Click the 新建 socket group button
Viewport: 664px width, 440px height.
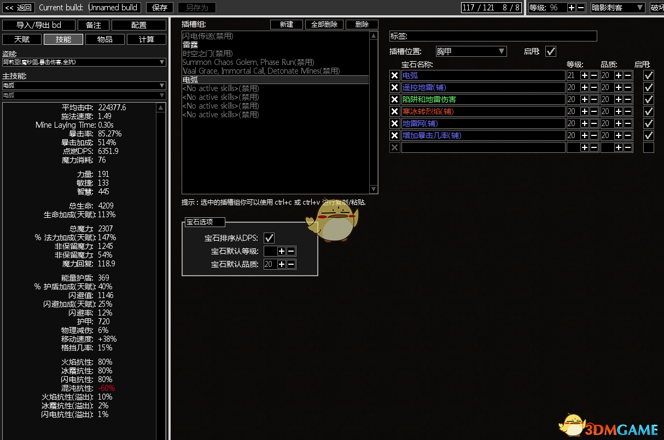click(287, 25)
